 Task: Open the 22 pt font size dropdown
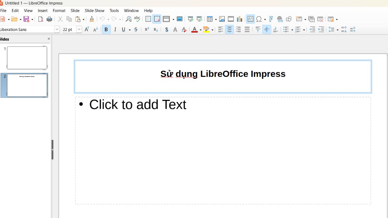tap(79, 29)
